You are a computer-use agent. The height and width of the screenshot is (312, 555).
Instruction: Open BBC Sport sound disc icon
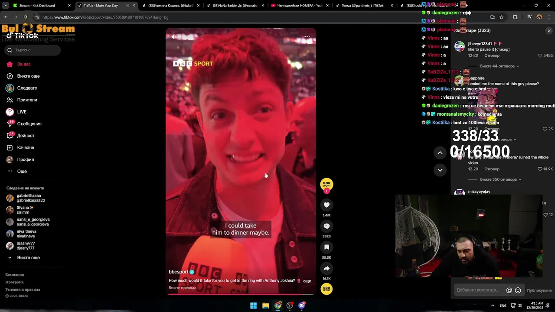[x=326, y=289]
